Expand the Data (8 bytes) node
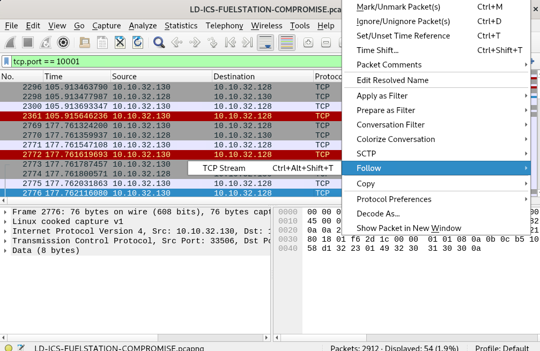This screenshot has width=540, height=351. [5, 251]
